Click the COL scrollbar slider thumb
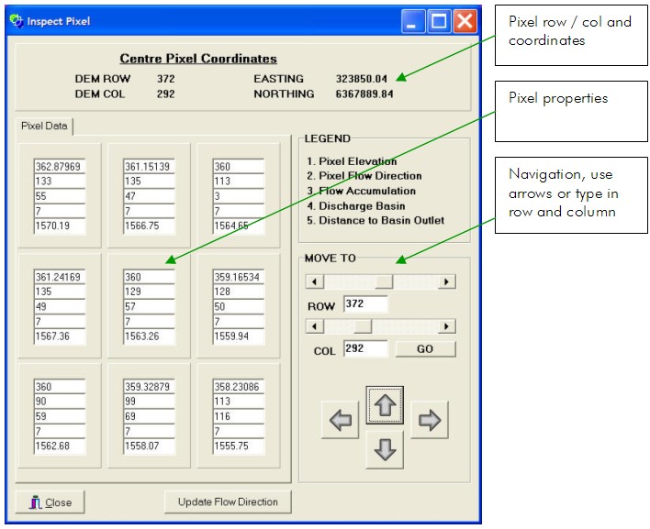Image resolution: width=650 pixels, height=529 pixels. pos(363,326)
